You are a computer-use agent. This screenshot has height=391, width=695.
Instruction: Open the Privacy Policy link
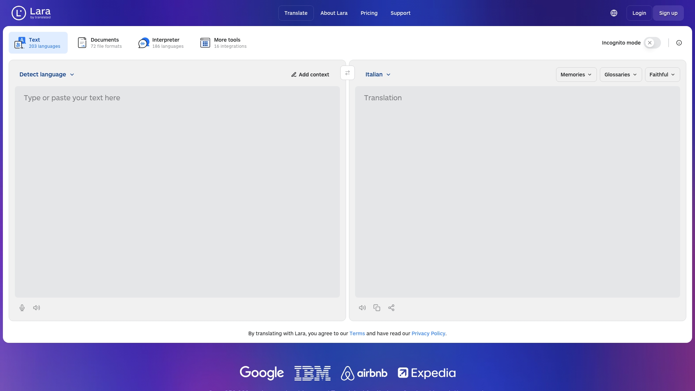pos(428,333)
